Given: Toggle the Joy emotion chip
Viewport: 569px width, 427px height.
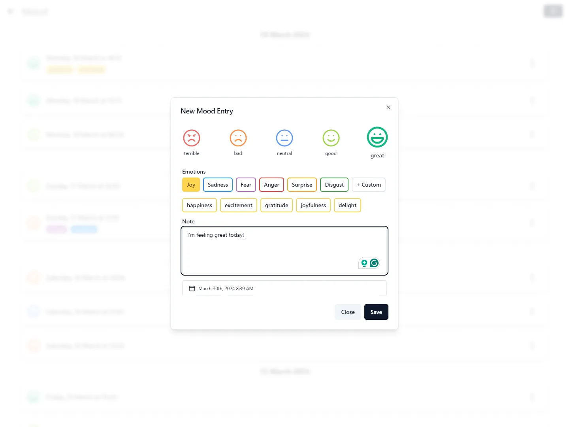Looking at the screenshot, I should click(191, 185).
